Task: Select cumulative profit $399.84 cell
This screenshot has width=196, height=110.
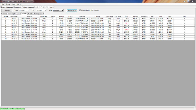Action: point(135,37)
